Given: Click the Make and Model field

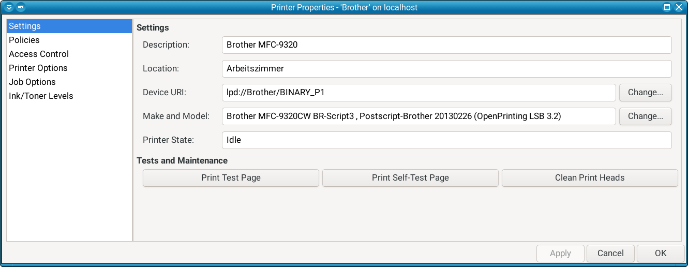Looking at the screenshot, I should tap(418, 116).
